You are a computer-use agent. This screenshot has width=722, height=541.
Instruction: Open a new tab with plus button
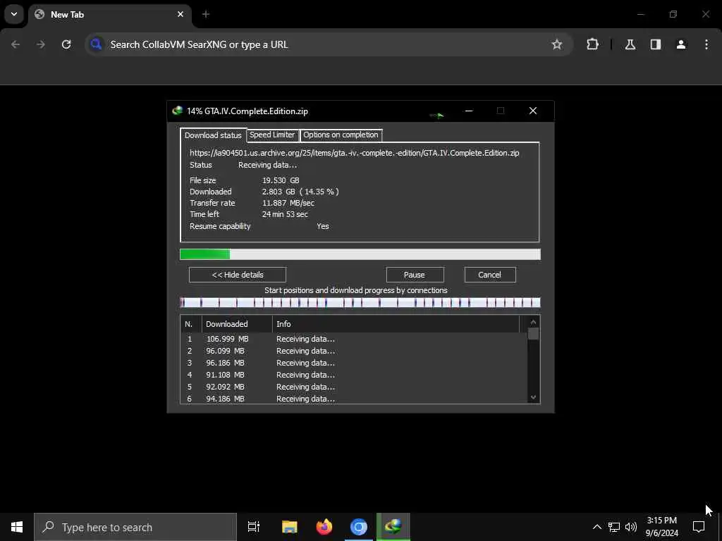[206, 14]
